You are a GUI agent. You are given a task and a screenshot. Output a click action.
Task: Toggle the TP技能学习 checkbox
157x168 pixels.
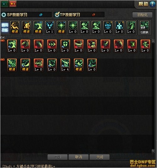coord(57,14)
